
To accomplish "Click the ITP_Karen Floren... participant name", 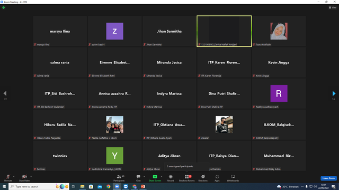I will tap(224, 62).
